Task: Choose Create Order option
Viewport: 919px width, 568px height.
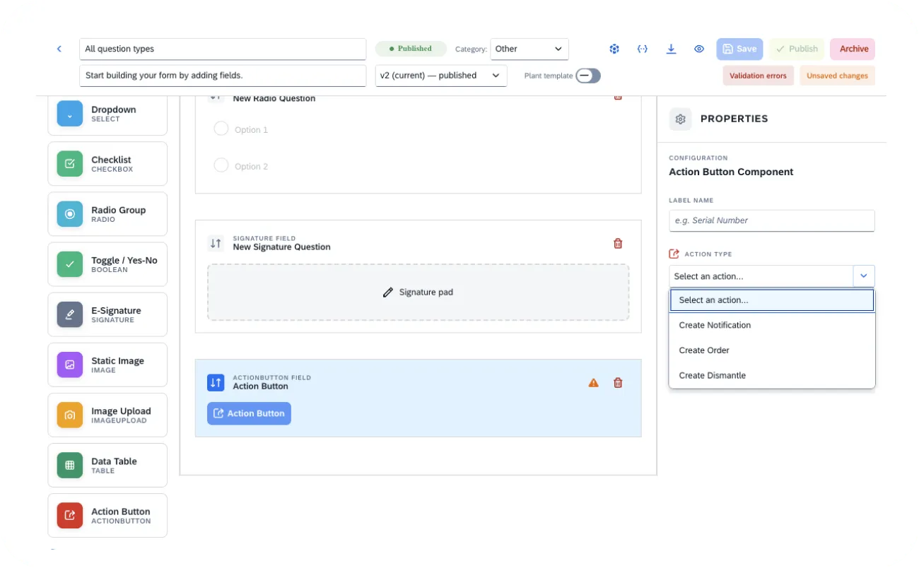Action: 772,350
